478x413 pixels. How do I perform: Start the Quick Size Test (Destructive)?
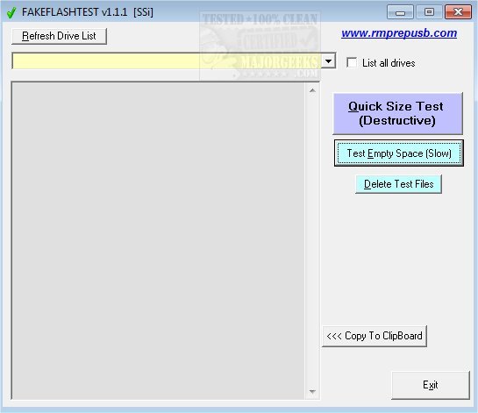[397, 113]
